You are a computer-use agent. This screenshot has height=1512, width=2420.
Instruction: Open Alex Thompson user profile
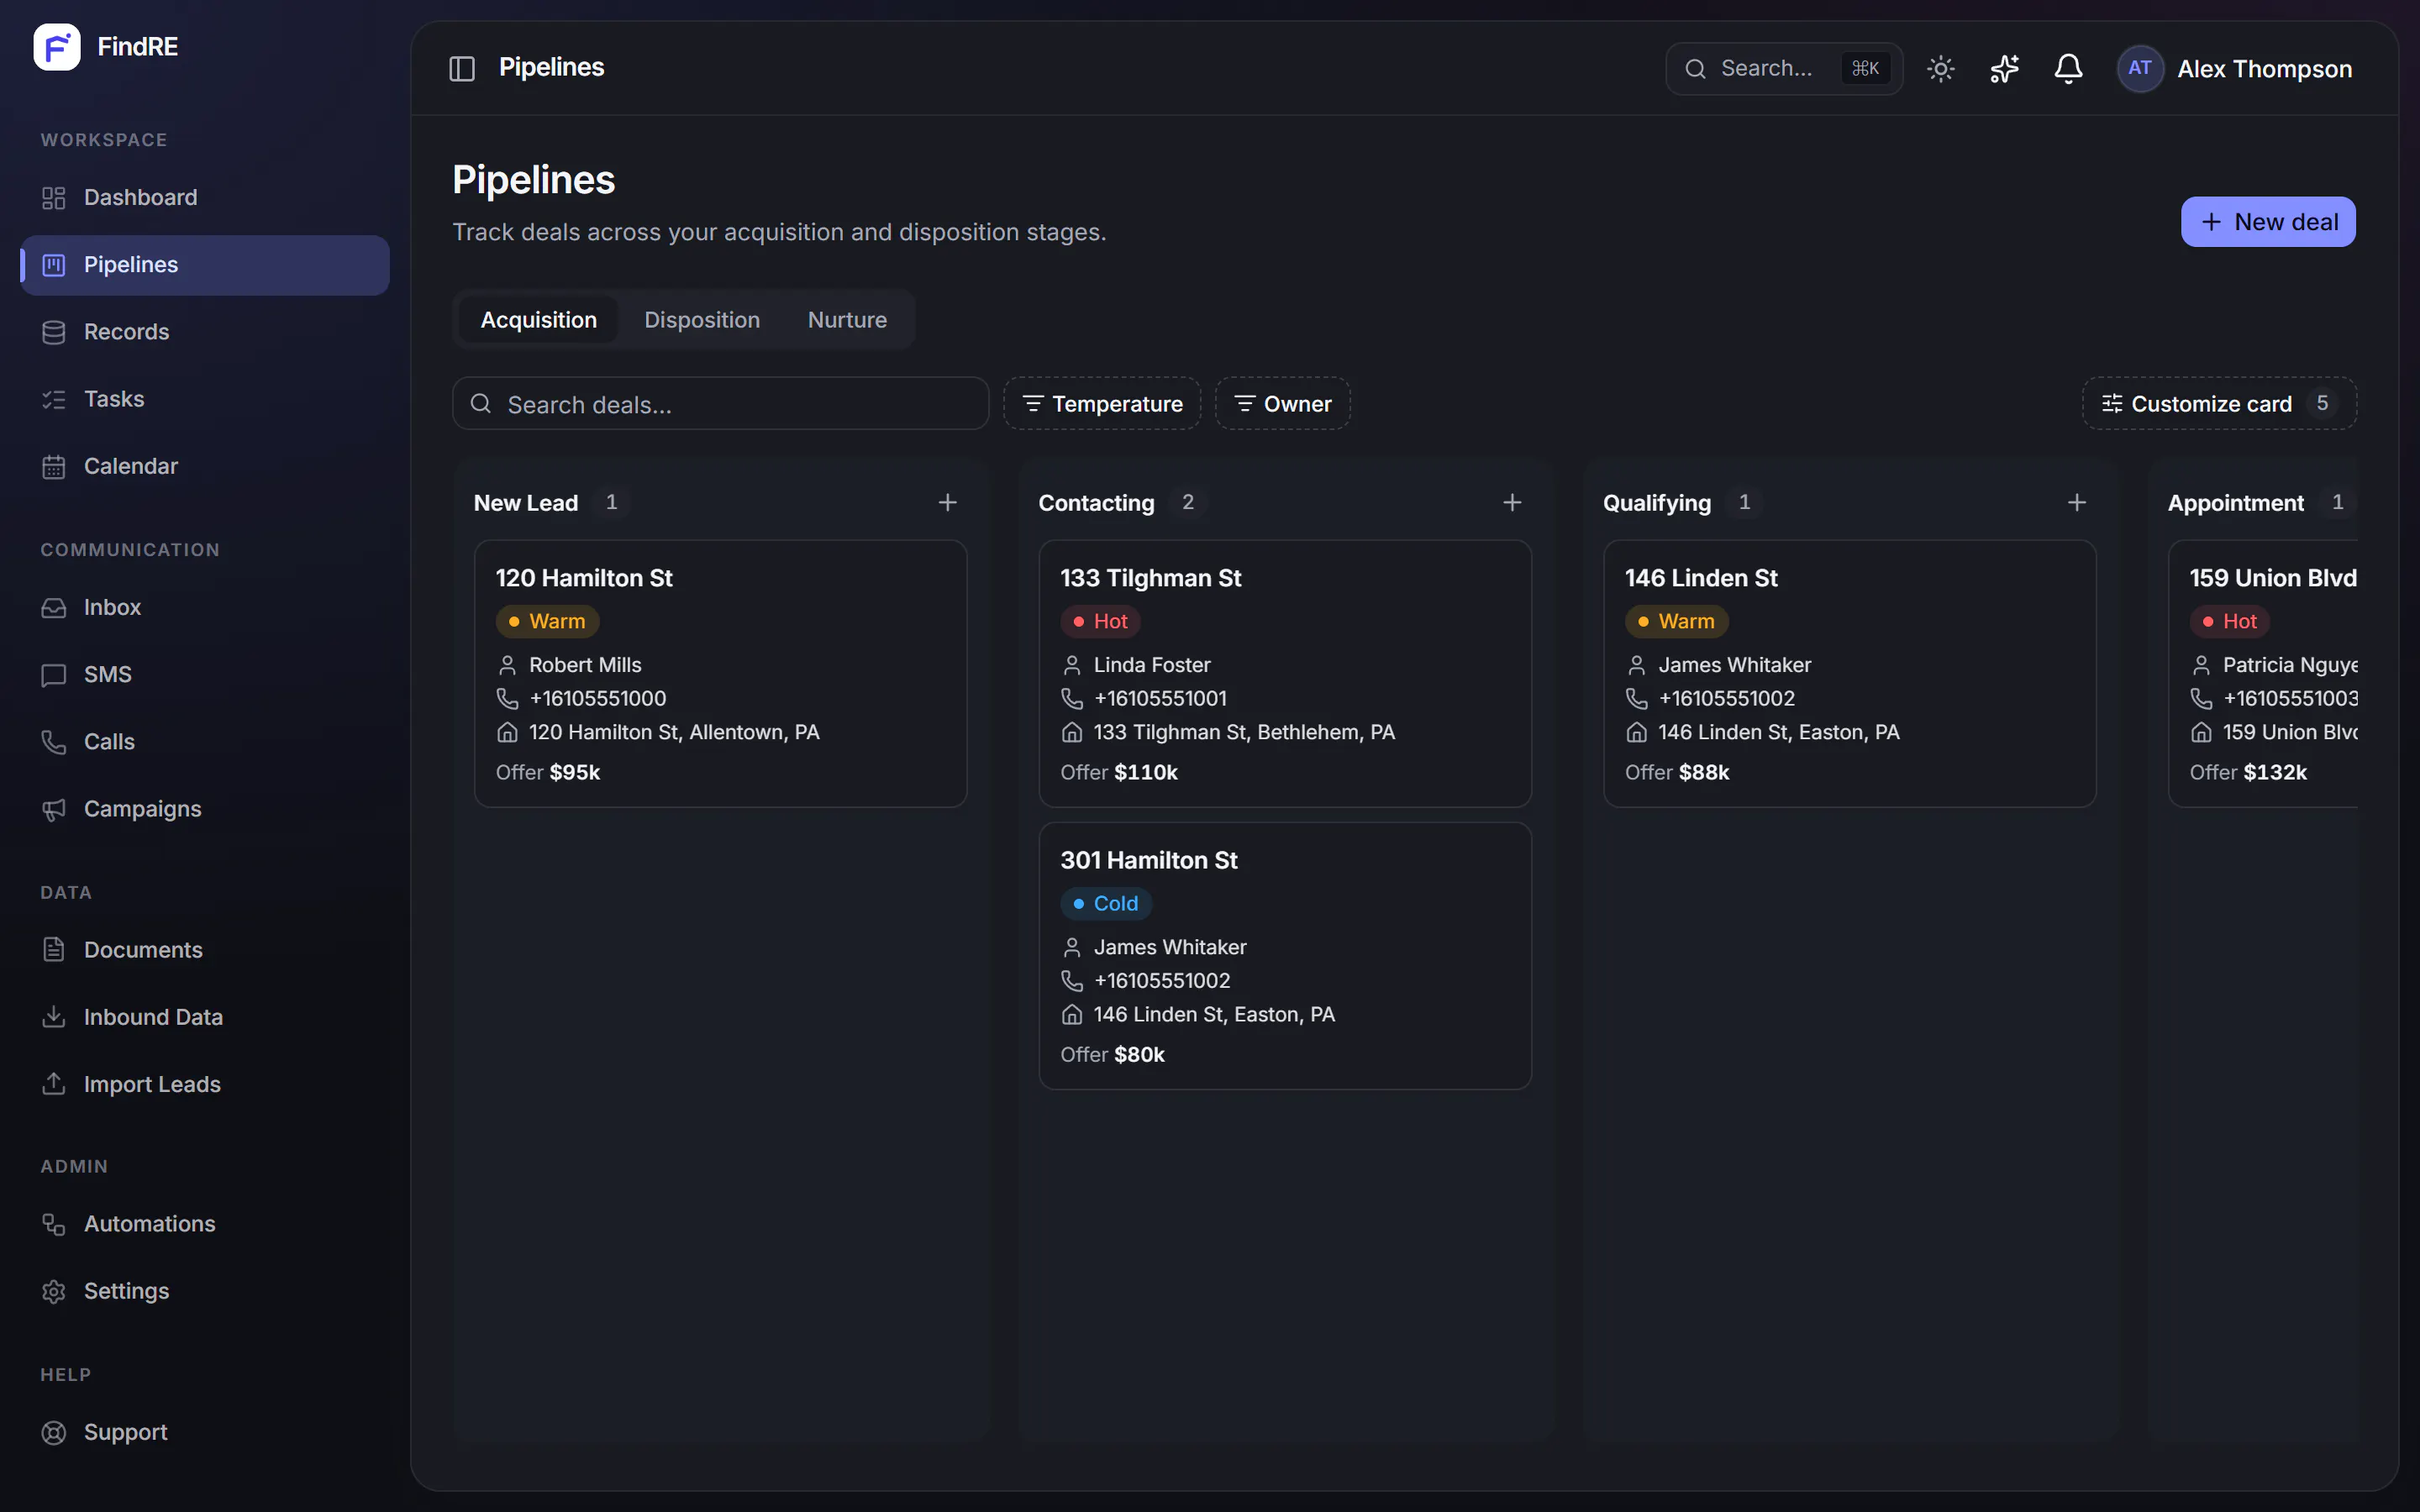pos(2235,68)
